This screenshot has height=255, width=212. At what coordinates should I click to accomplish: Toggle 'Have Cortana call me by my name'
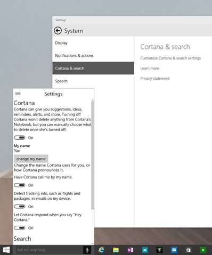point(20,185)
